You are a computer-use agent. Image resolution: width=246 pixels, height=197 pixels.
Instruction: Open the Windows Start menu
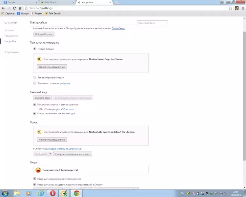click(x=5, y=193)
